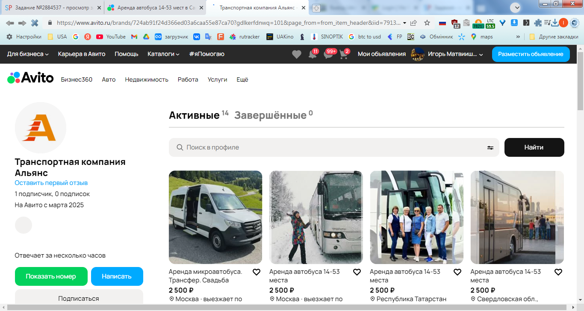Open Ещё category menu
Image resolution: width=584 pixels, height=311 pixels.
pyautogui.click(x=242, y=79)
